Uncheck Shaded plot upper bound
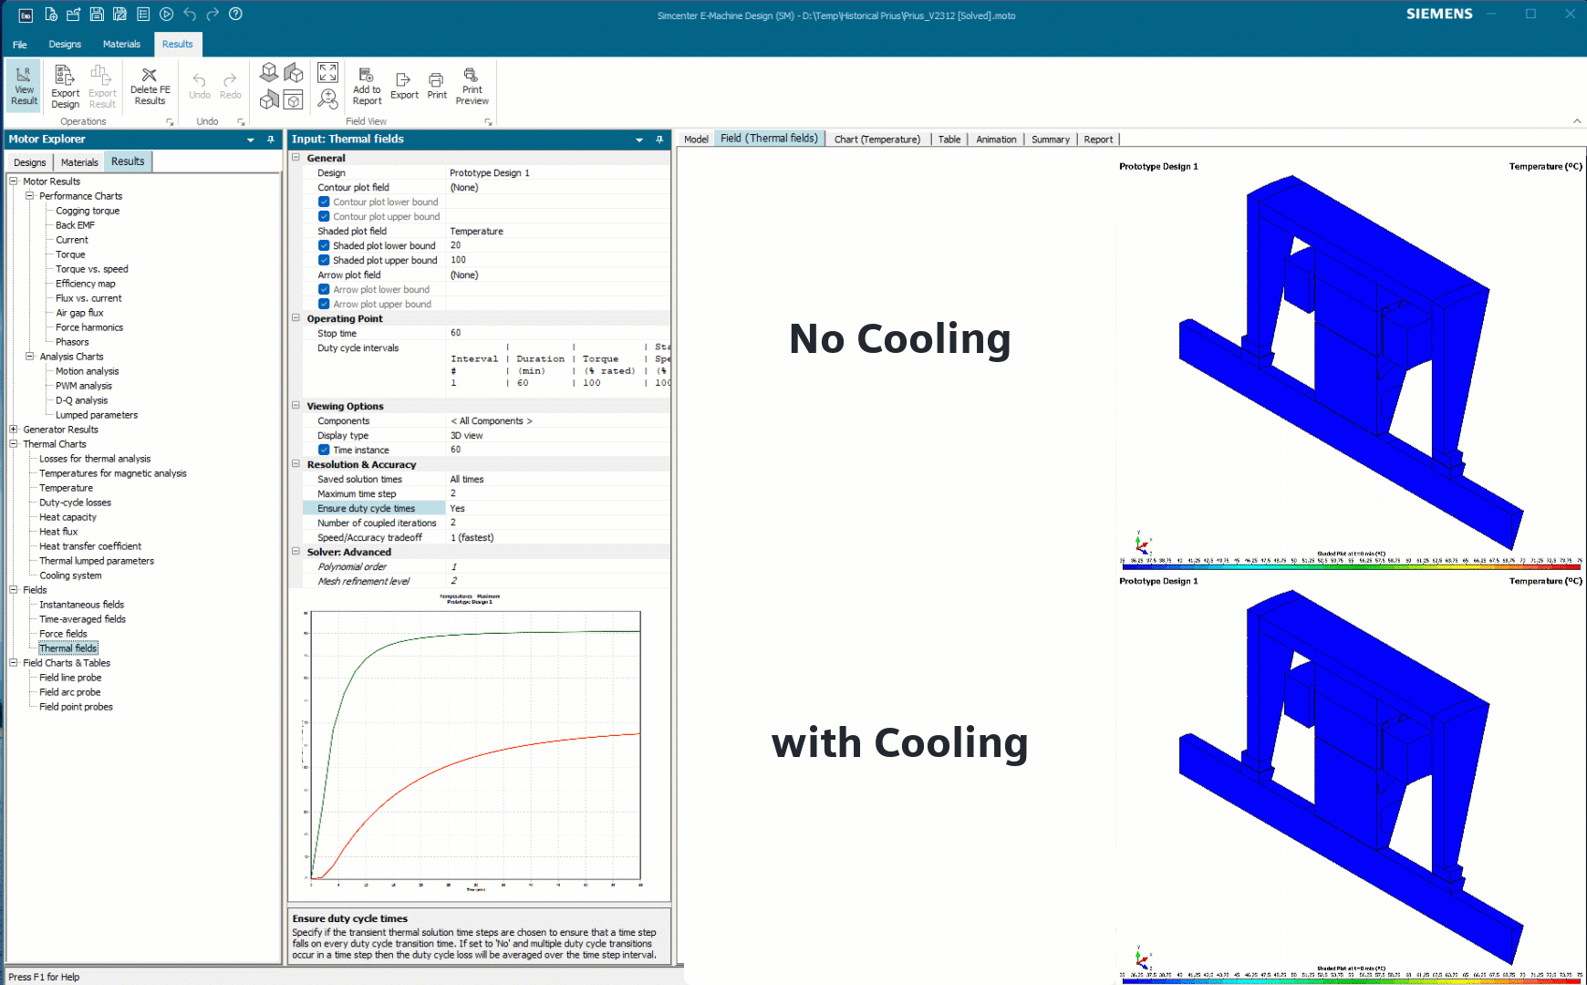 point(324,260)
